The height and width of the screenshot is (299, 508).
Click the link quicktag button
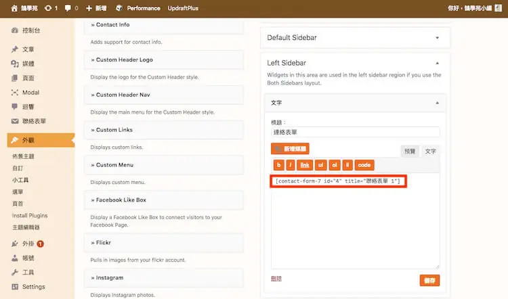[x=305, y=165]
